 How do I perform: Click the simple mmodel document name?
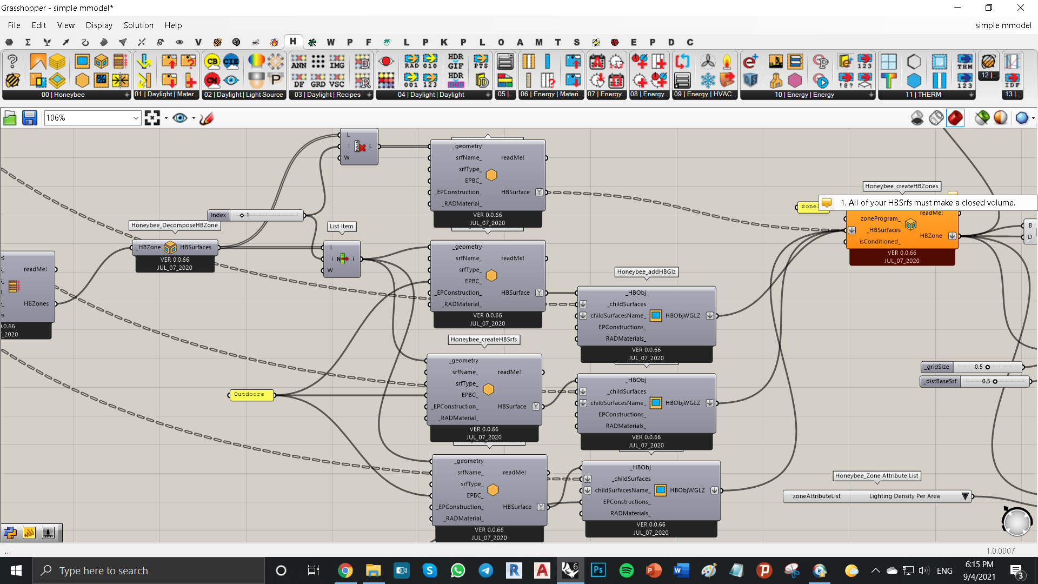click(1003, 25)
